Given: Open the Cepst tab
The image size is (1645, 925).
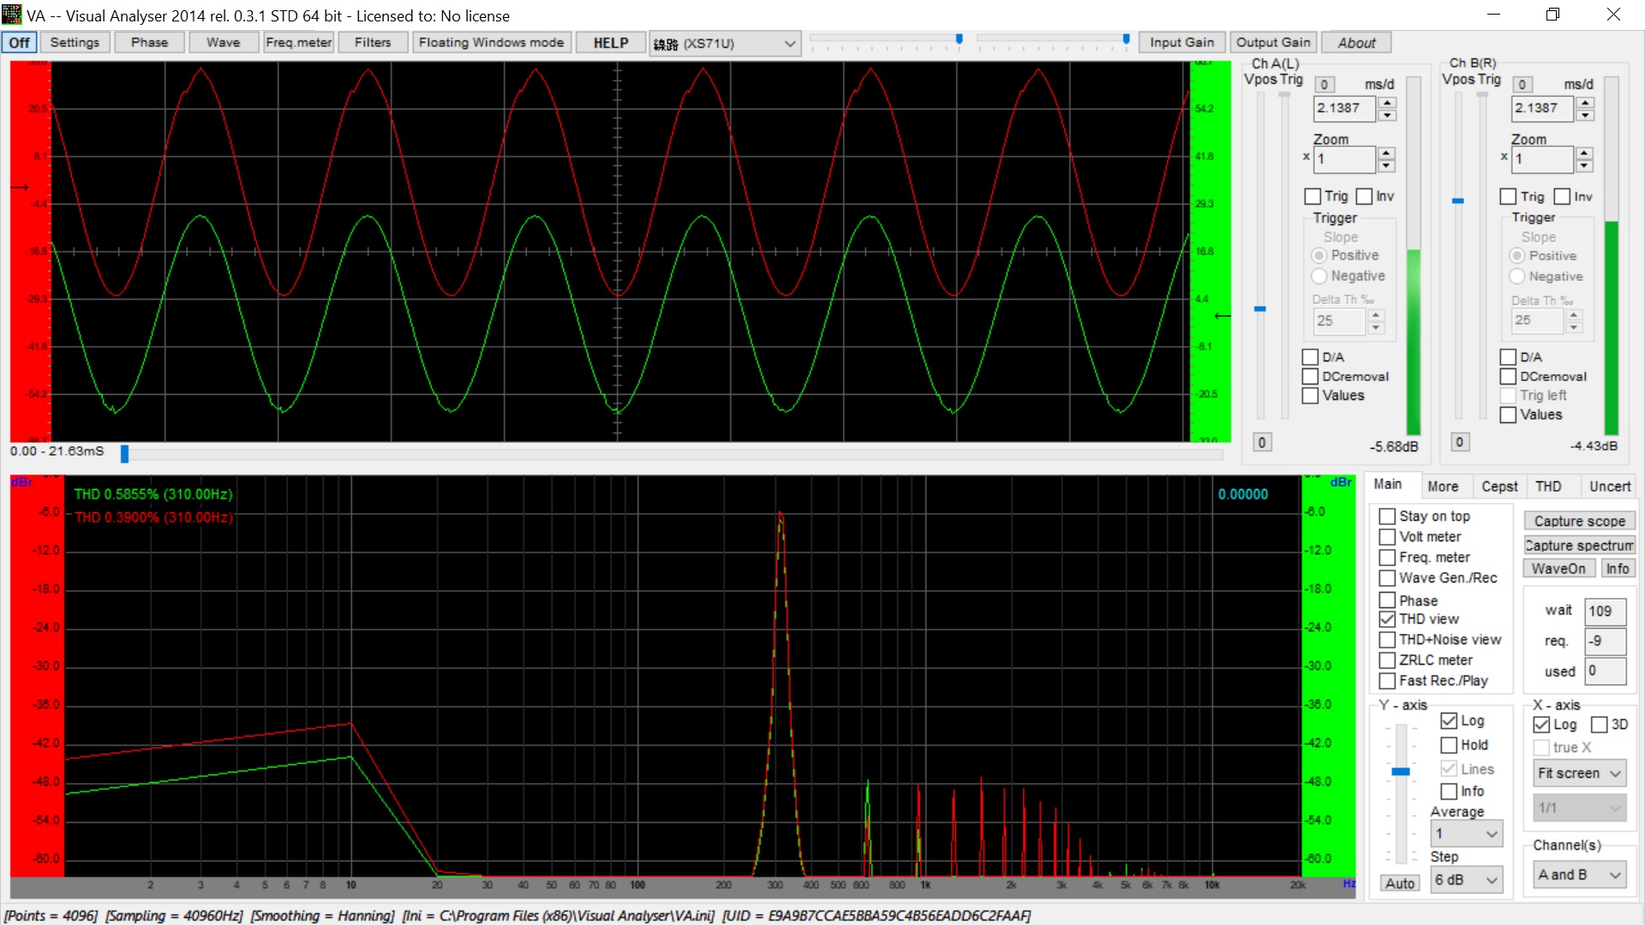Looking at the screenshot, I should click(1498, 486).
